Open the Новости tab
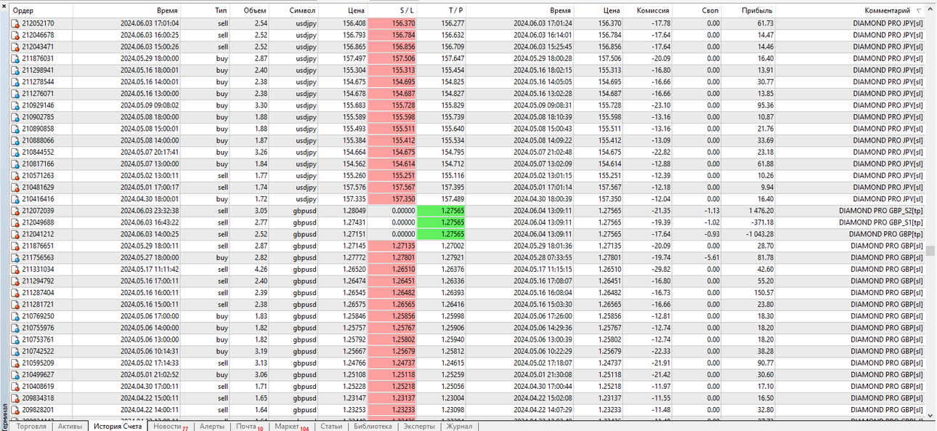937x431 pixels. tap(171, 427)
